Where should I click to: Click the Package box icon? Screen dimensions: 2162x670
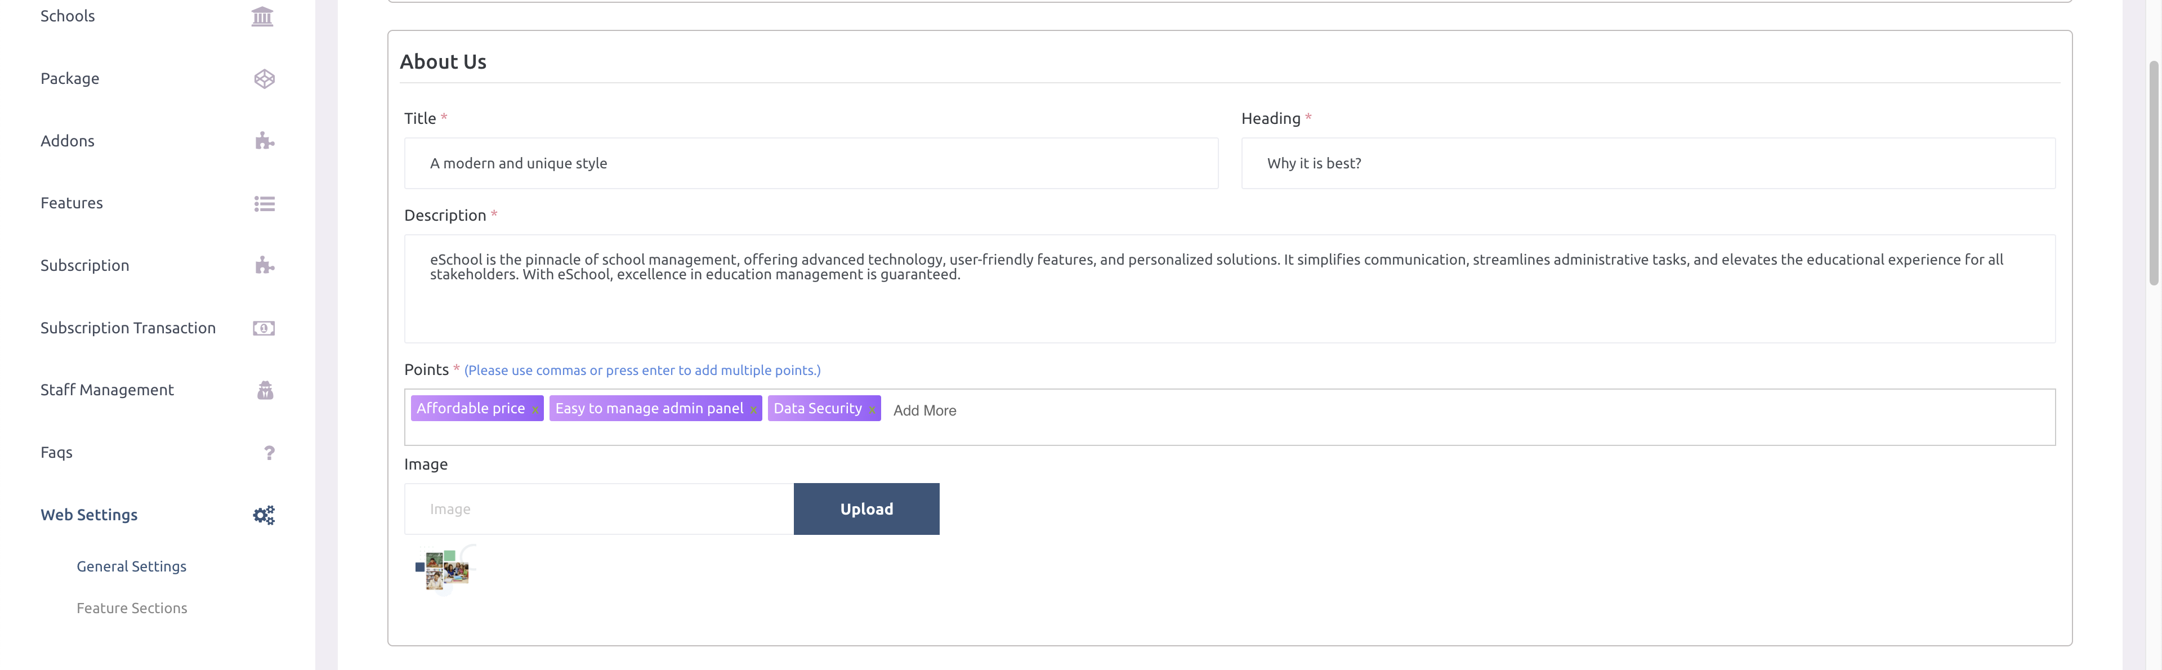(265, 79)
